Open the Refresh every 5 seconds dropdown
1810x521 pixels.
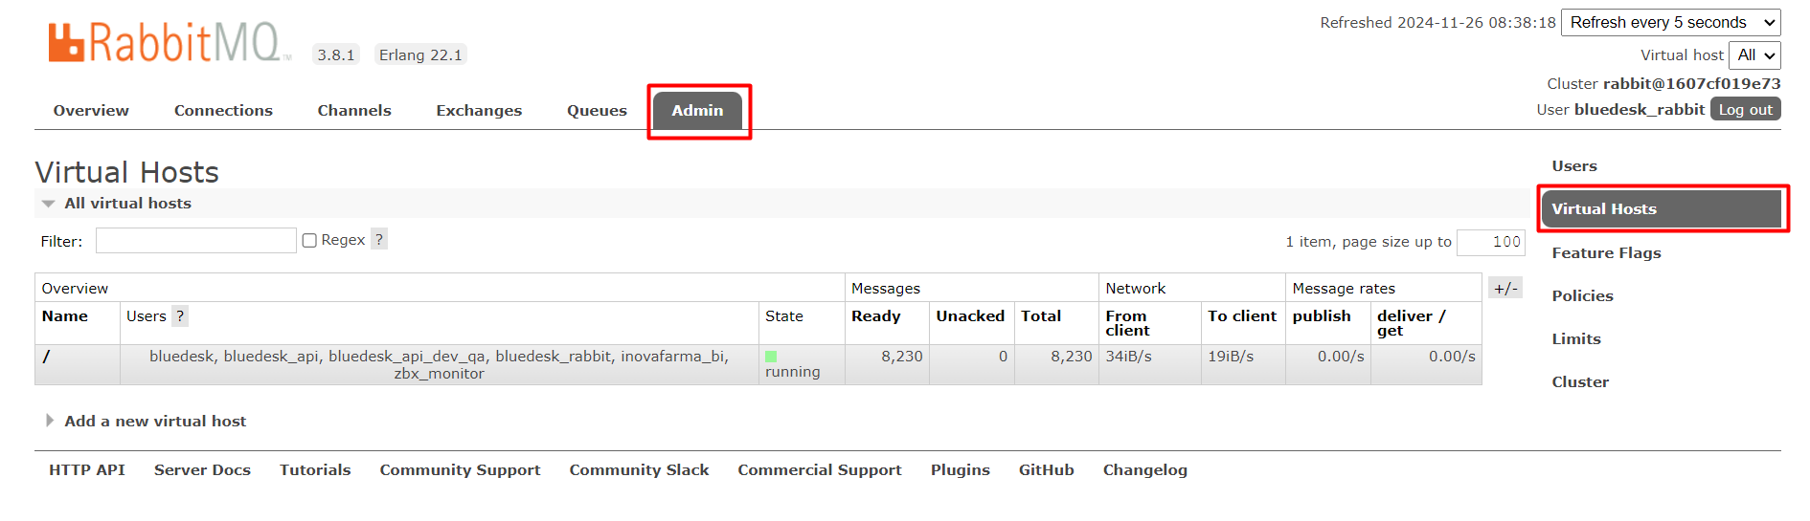click(1670, 22)
